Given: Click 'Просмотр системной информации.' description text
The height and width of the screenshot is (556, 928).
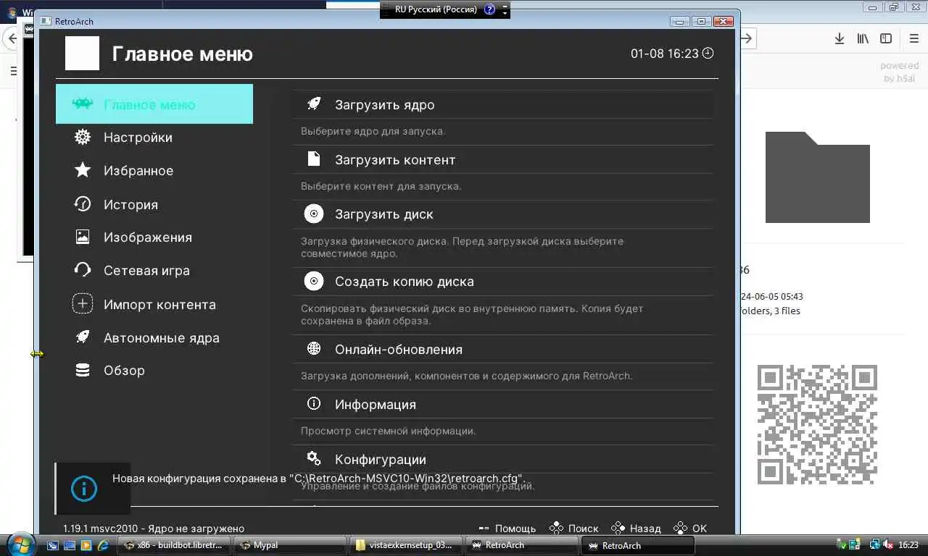Looking at the screenshot, I should [388, 431].
